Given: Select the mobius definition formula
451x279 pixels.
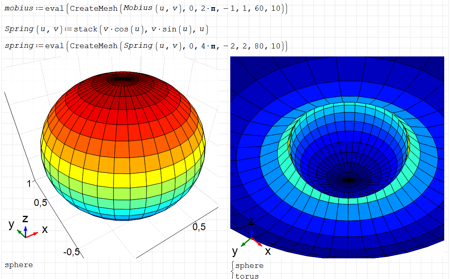Looking at the screenshot, I should click(x=145, y=9).
